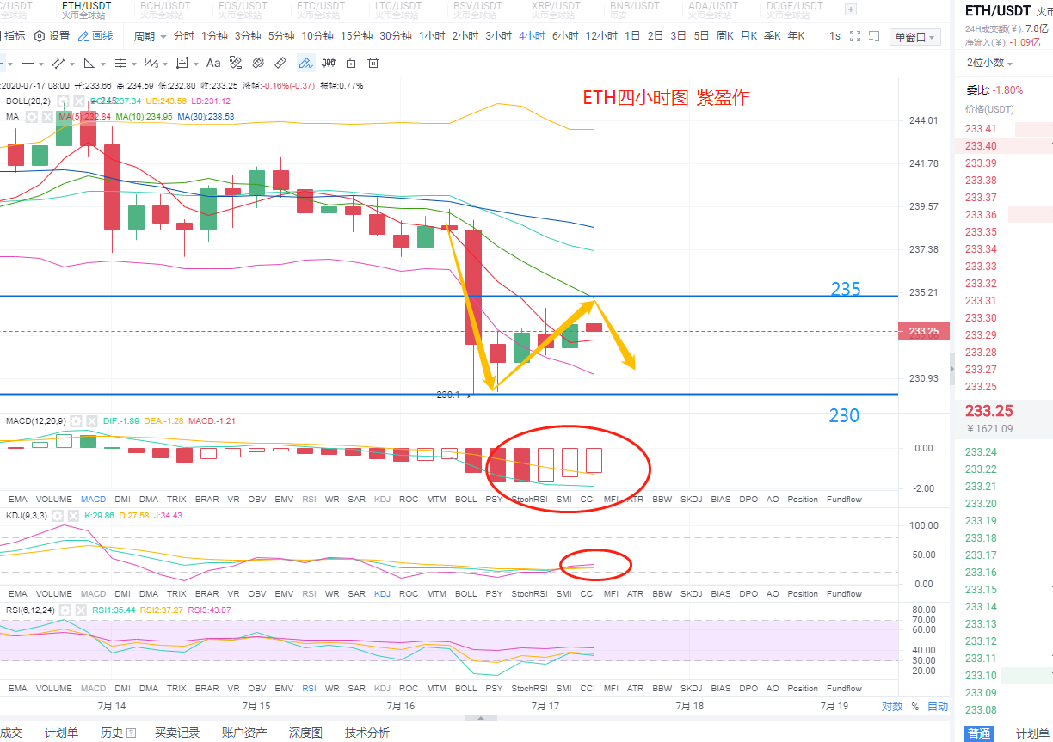Click the 233.10 bid price row

coord(1005,676)
